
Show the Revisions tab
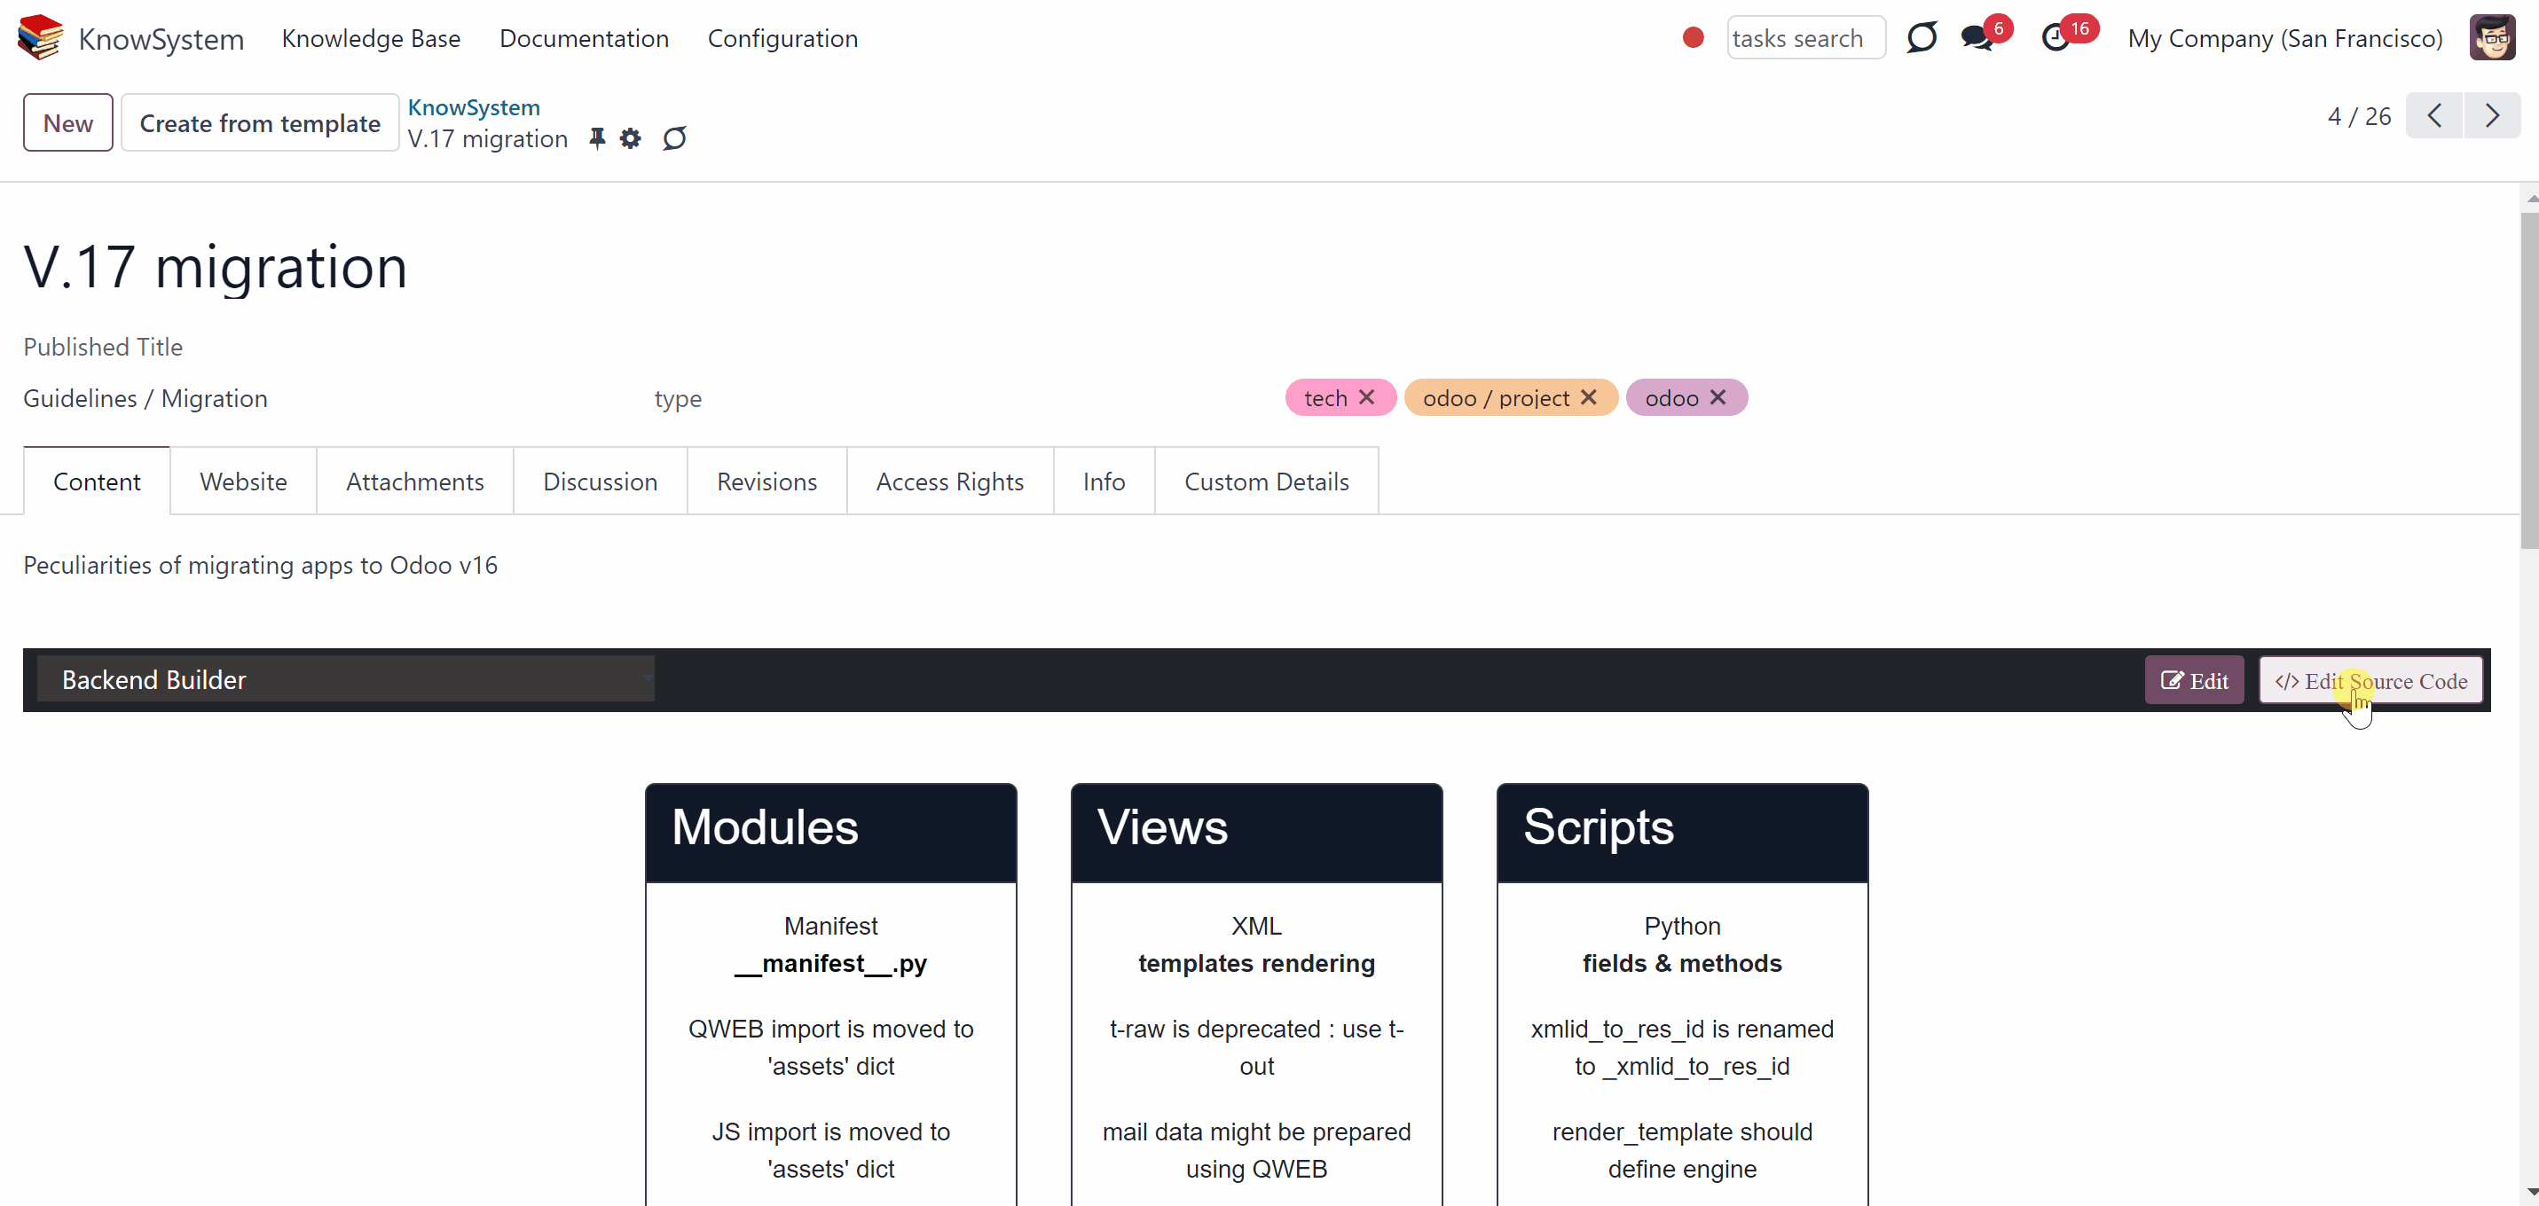766,481
